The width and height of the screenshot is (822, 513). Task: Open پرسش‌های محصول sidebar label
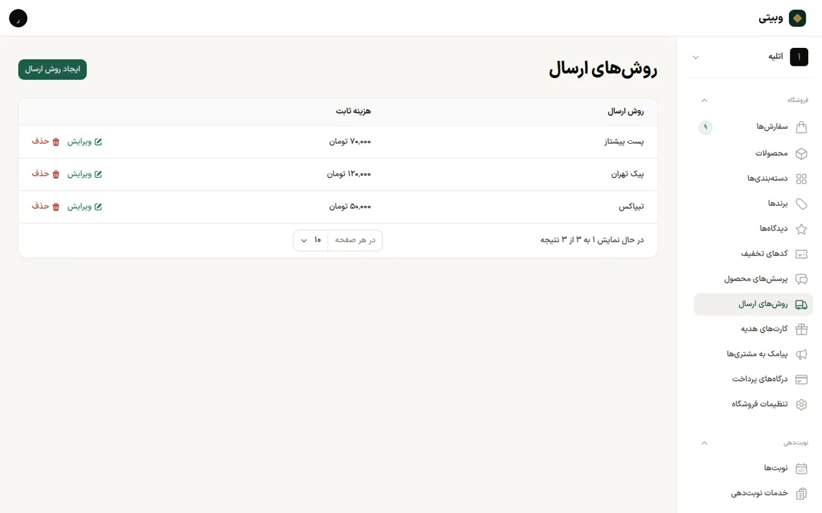[756, 279]
